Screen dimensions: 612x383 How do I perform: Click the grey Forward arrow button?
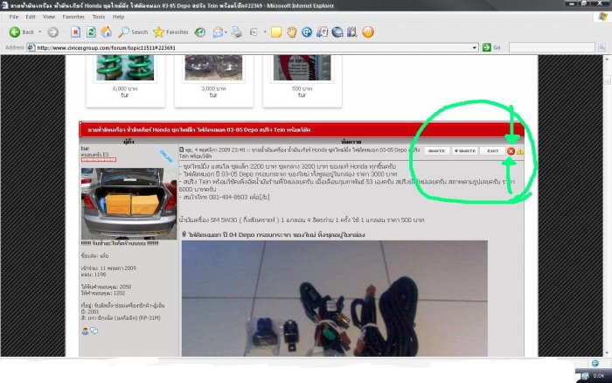coord(53,32)
